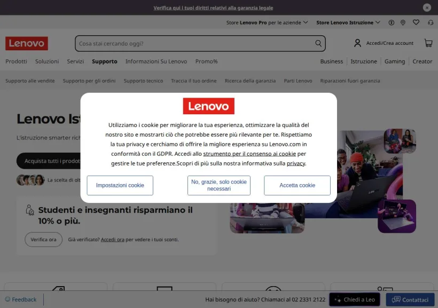The height and width of the screenshot is (308, 438).
Task: Open Supporto per gli ordini link
Action: (x=89, y=81)
